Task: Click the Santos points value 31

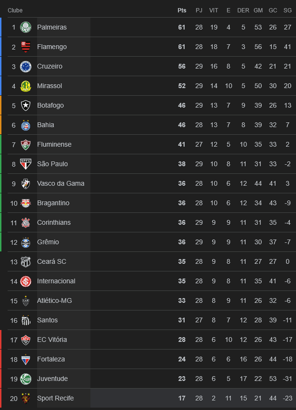Action: (182, 320)
